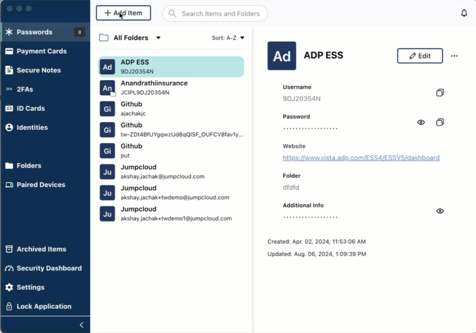
Task: Copy the password using the copy icon
Action: 440,122
